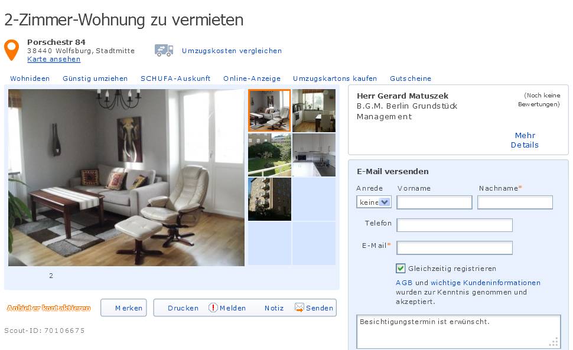Screen dimensions: 573x350
Task: Click the moving truck icon
Action: pyautogui.click(x=164, y=50)
